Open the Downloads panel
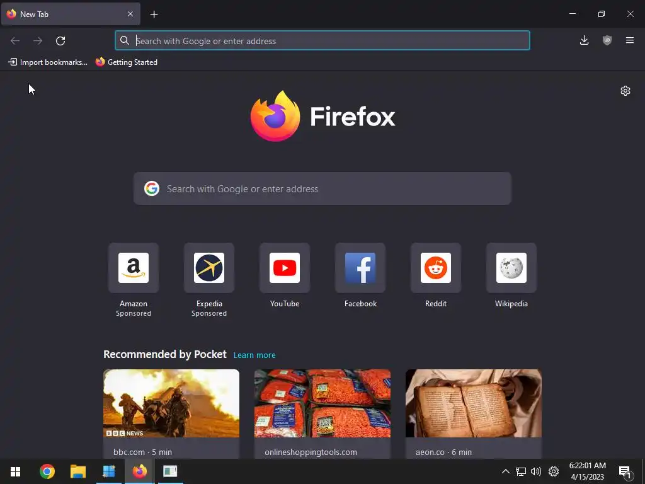645x484 pixels. (584, 40)
